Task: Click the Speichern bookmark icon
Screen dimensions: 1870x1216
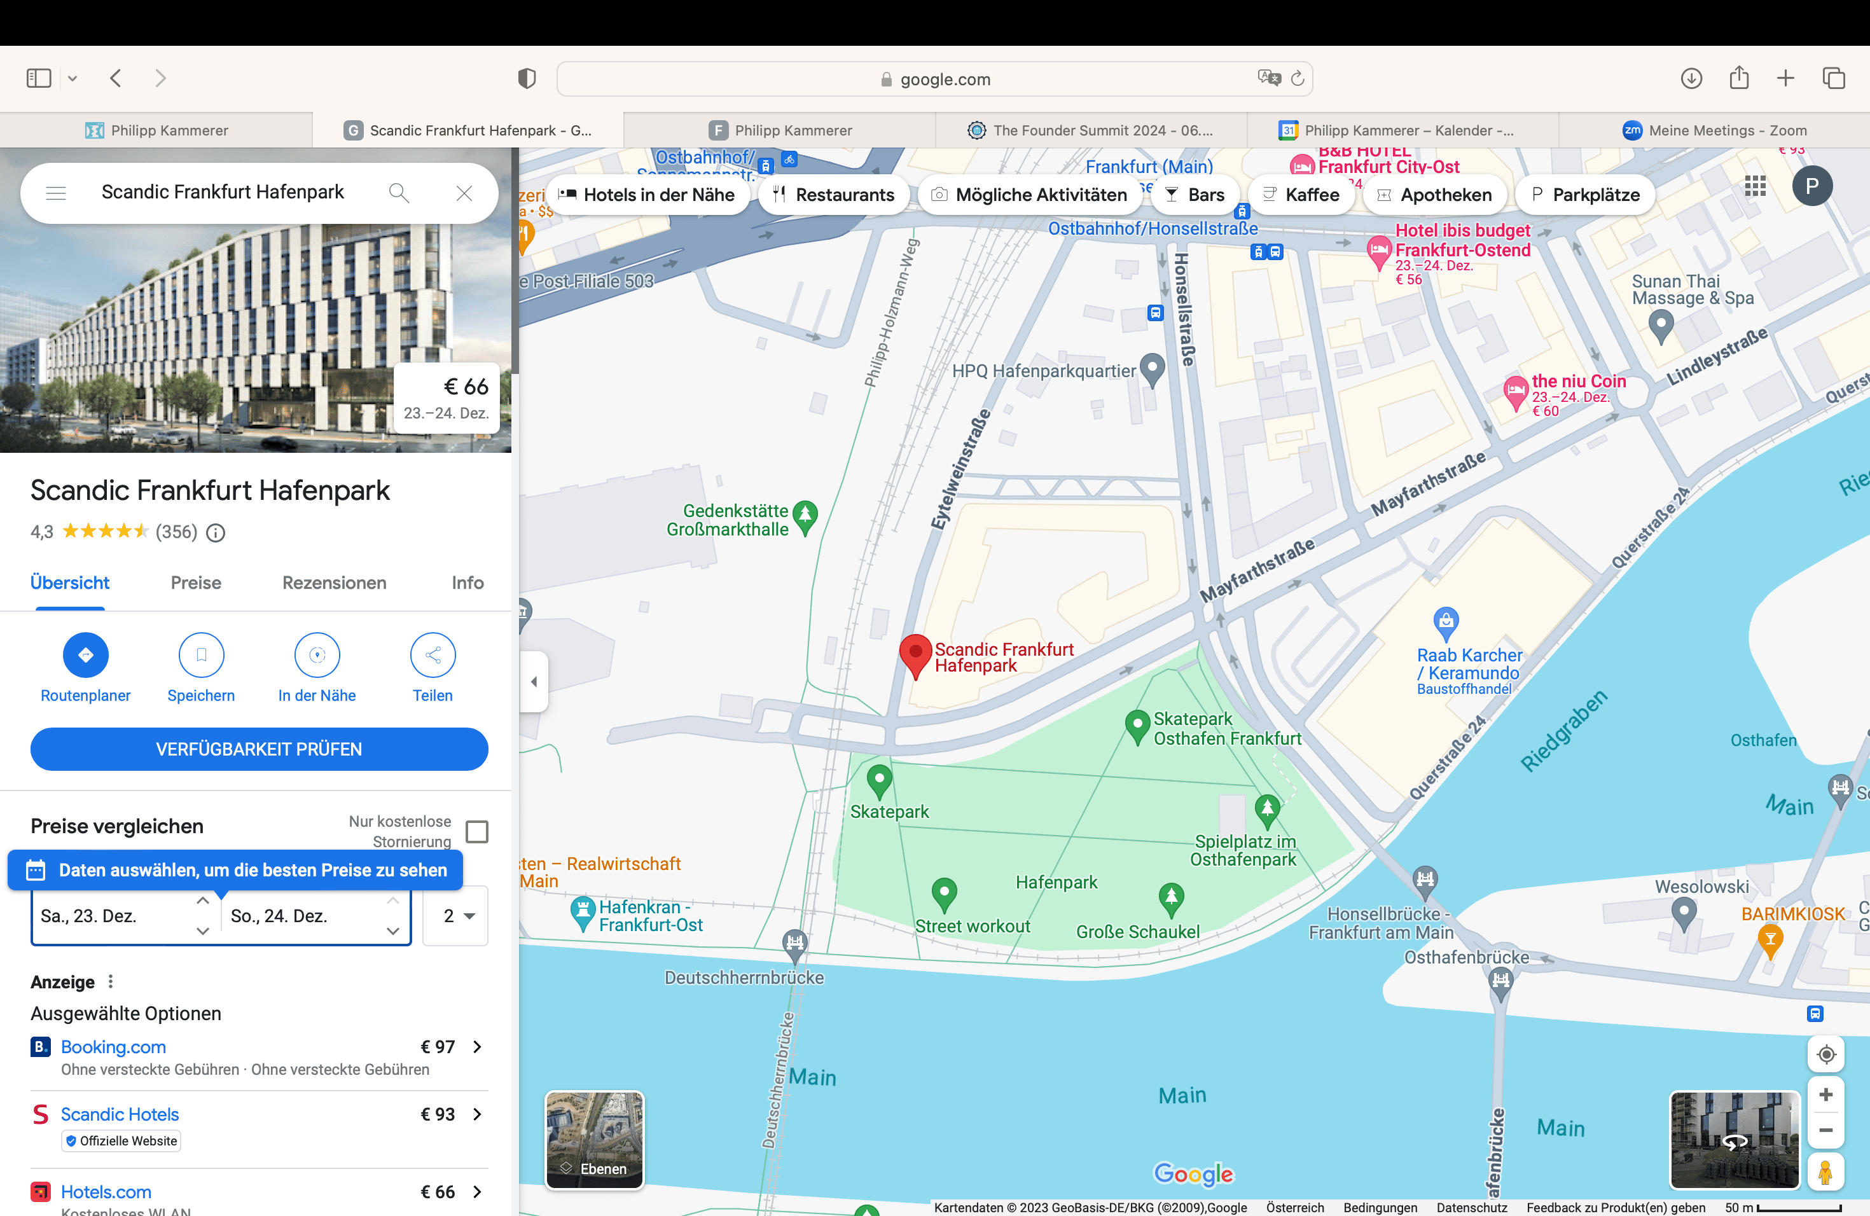Action: click(x=201, y=655)
